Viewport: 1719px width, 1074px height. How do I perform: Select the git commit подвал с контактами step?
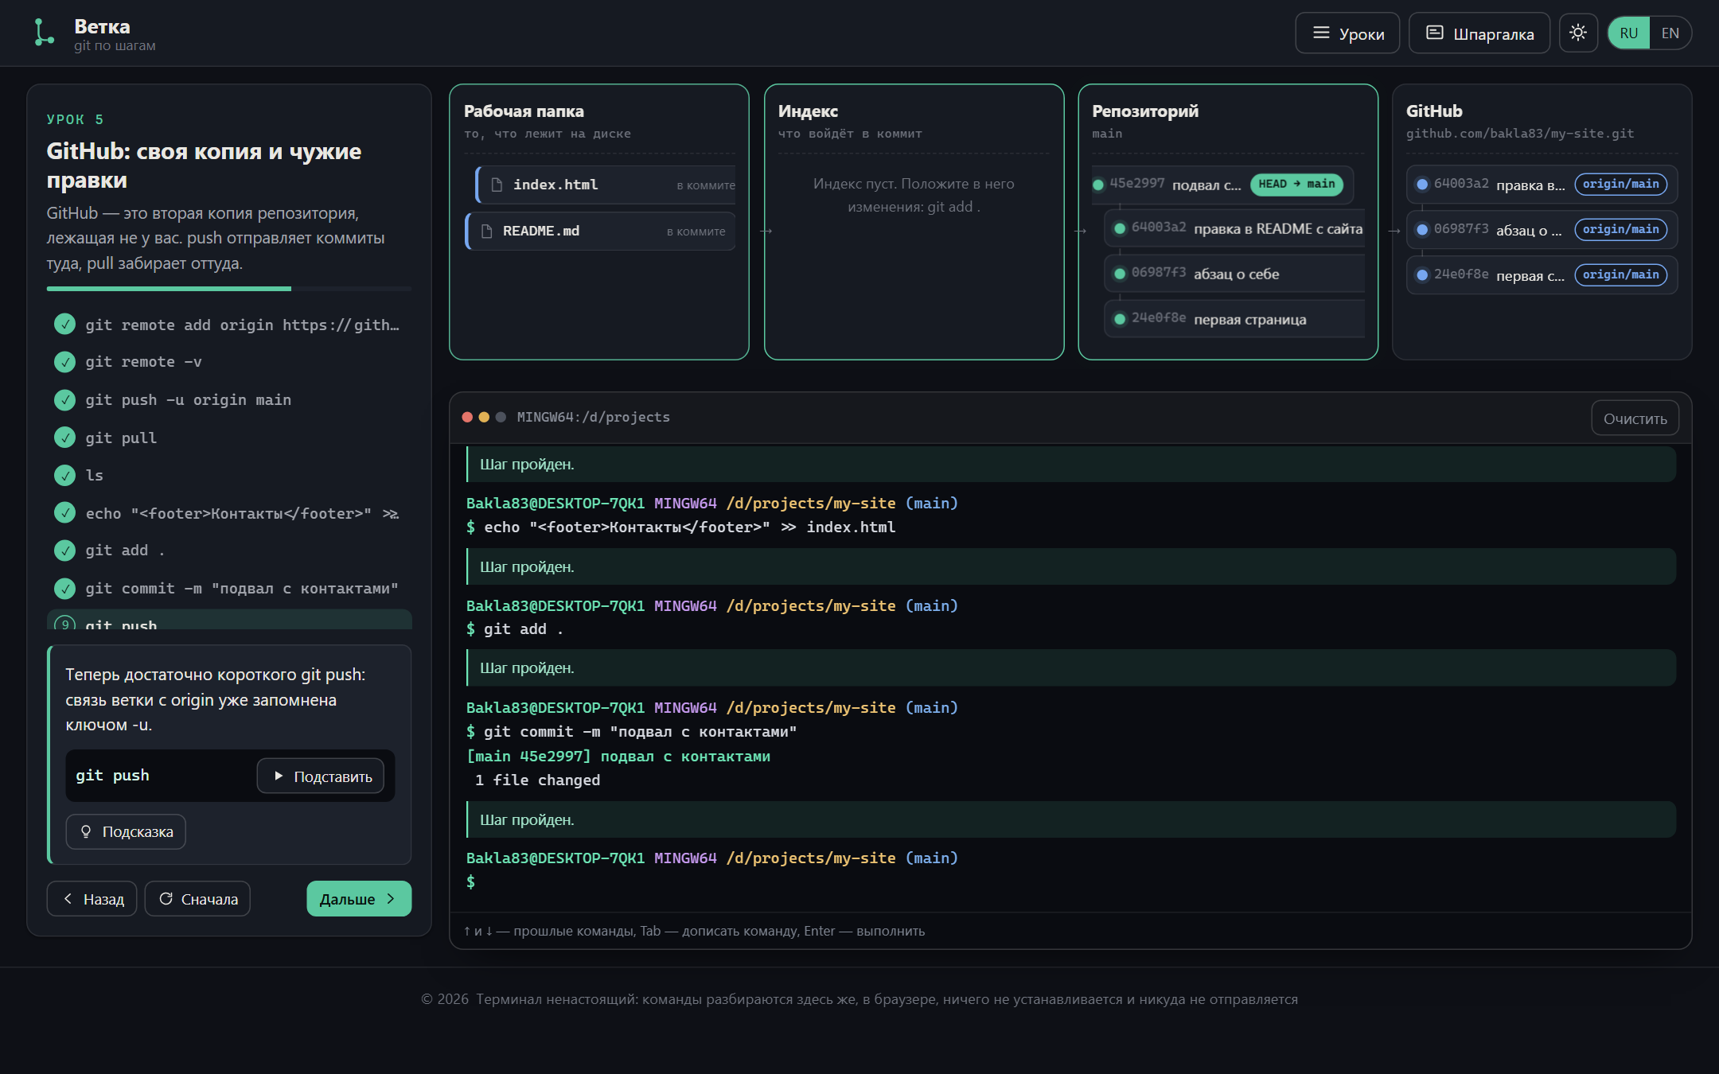click(229, 589)
